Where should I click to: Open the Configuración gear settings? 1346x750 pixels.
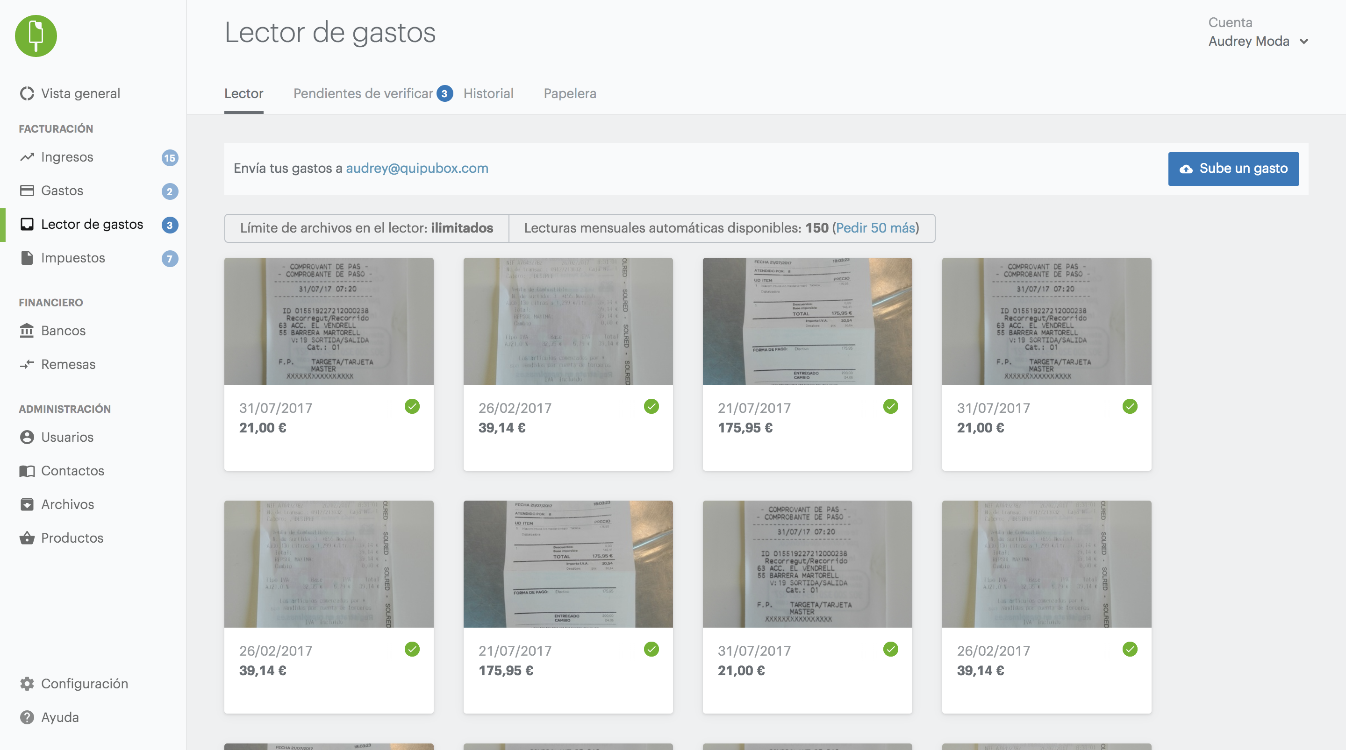(x=27, y=684)
